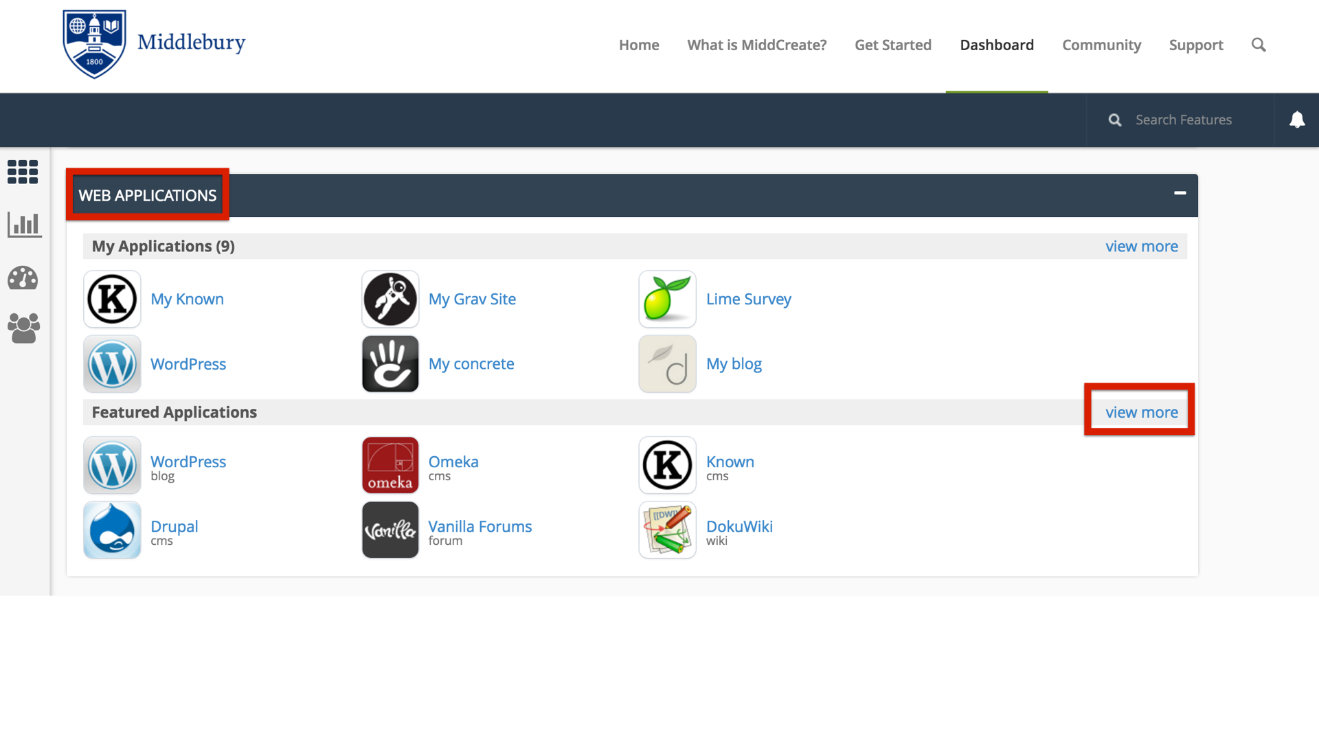Viewport: 1319px width, 742px height.
Task: Click the top navigation search magnifier
Action: click(x=1258, y=45)
